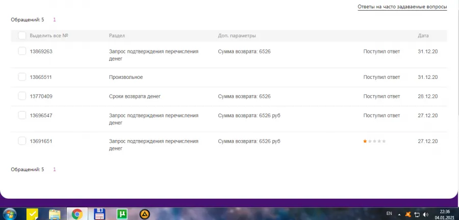
Task: Open uTorrent from the taskbar
Action: [122, 214]
